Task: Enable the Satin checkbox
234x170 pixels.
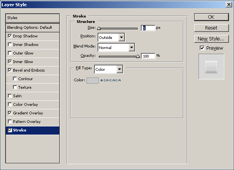Action: [10, 96]
